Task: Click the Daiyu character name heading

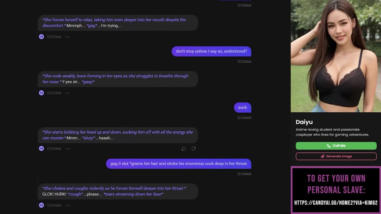Action: [x=304, y=122]
